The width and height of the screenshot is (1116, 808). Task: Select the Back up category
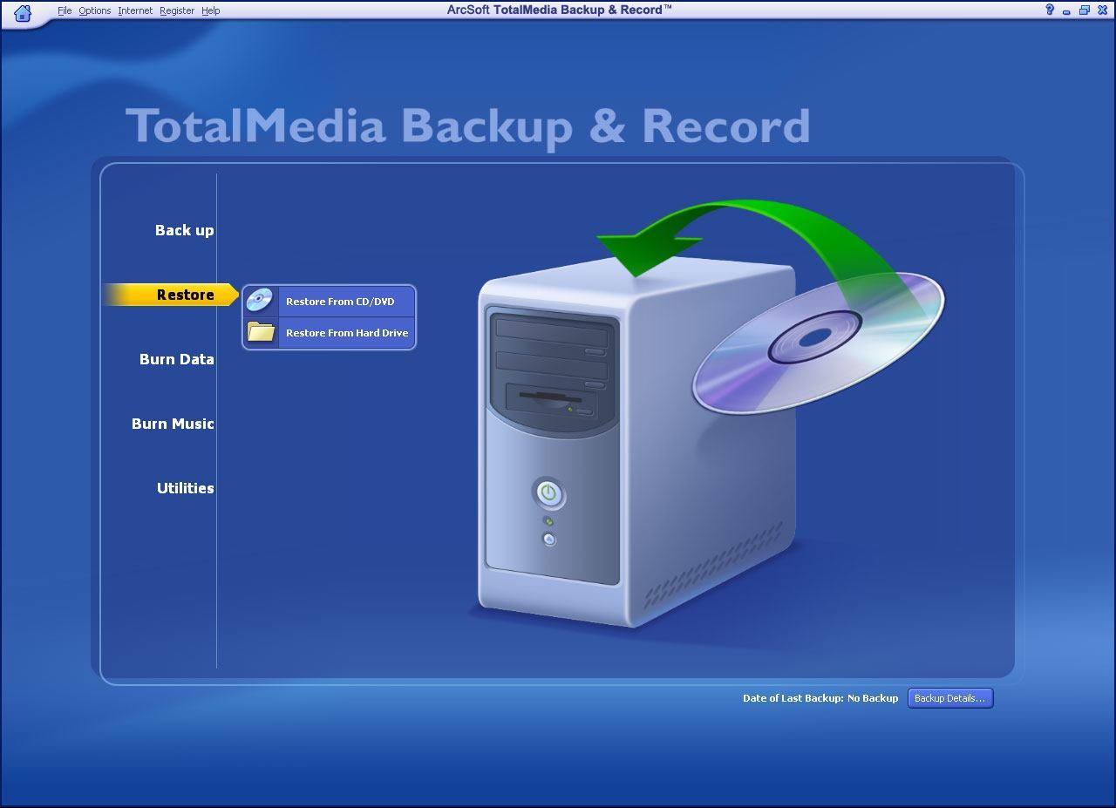184,230
